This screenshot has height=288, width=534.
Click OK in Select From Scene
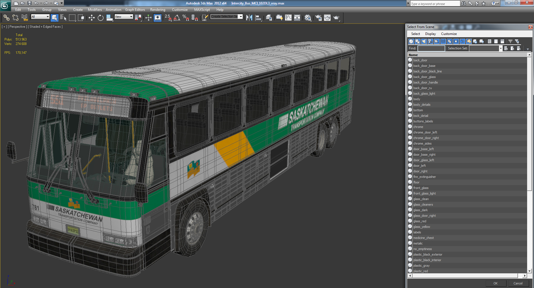pyautogui.click(x=495, y=283)
